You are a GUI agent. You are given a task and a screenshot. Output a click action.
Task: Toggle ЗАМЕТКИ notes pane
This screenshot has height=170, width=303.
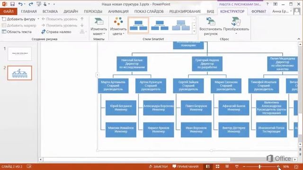(158, 167)
